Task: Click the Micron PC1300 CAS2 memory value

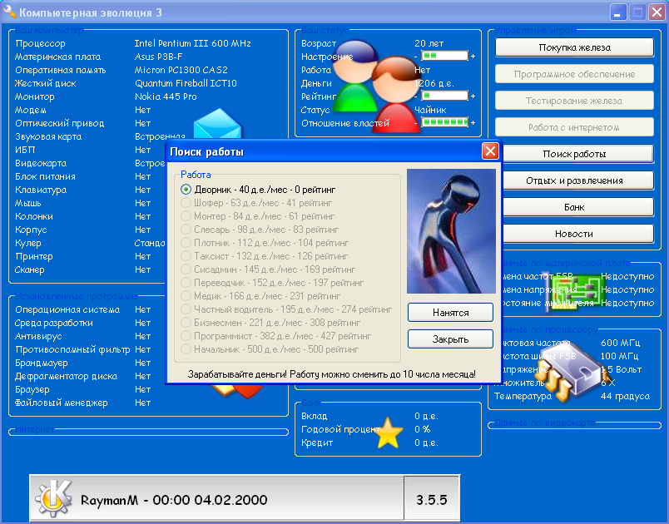Action: tap(181, 70)
